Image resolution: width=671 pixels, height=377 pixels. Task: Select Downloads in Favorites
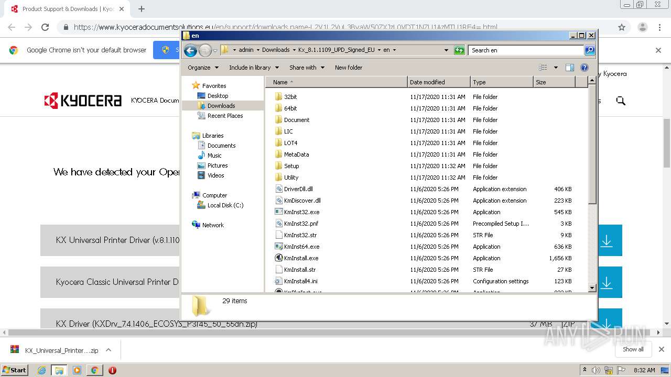tap(221, 106)
